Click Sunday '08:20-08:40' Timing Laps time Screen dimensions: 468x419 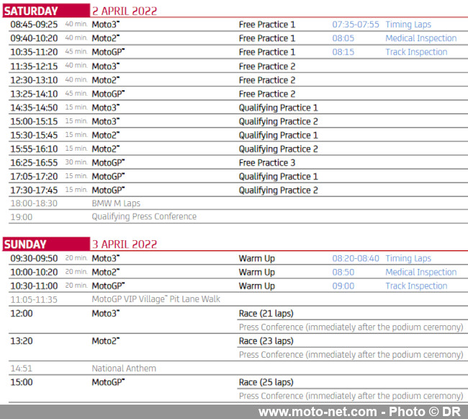tap(356, 258)
